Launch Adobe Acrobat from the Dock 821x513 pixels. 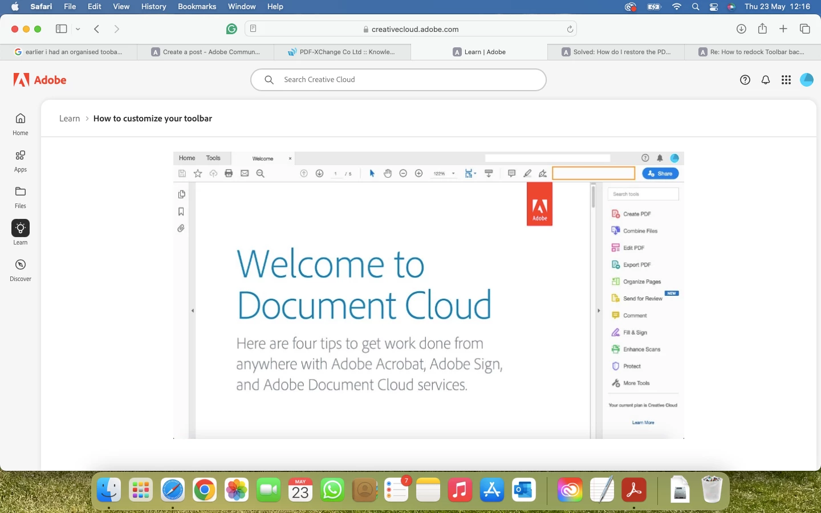633,489
